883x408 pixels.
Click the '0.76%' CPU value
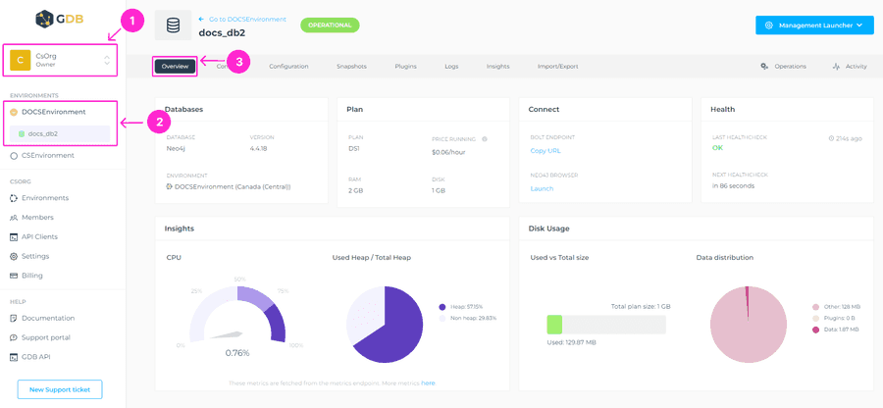coord(237,353)
